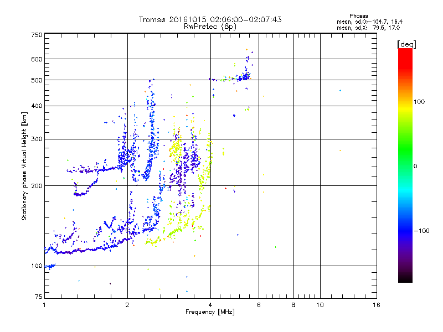Click x-axis tick label '8'
The height and width of the screenshot is (332, 443).
pos(293,305)
